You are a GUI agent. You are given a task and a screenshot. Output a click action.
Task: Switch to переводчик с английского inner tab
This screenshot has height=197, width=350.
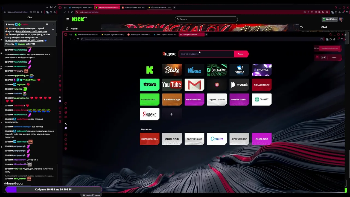[139, 34]
